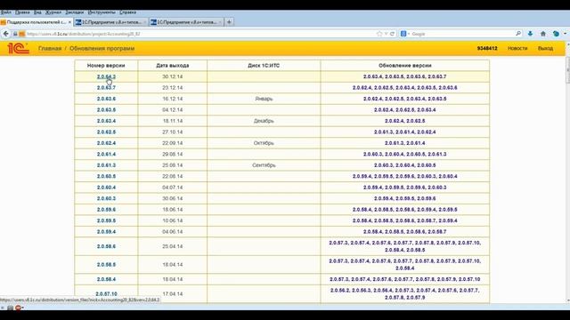The image size is (570, 320).
Task: Click the magnifier icon in the search box
Action: pos(518,34)
